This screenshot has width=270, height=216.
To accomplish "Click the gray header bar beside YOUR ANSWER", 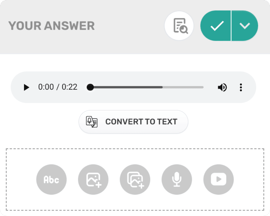I will tap(130, 26).
